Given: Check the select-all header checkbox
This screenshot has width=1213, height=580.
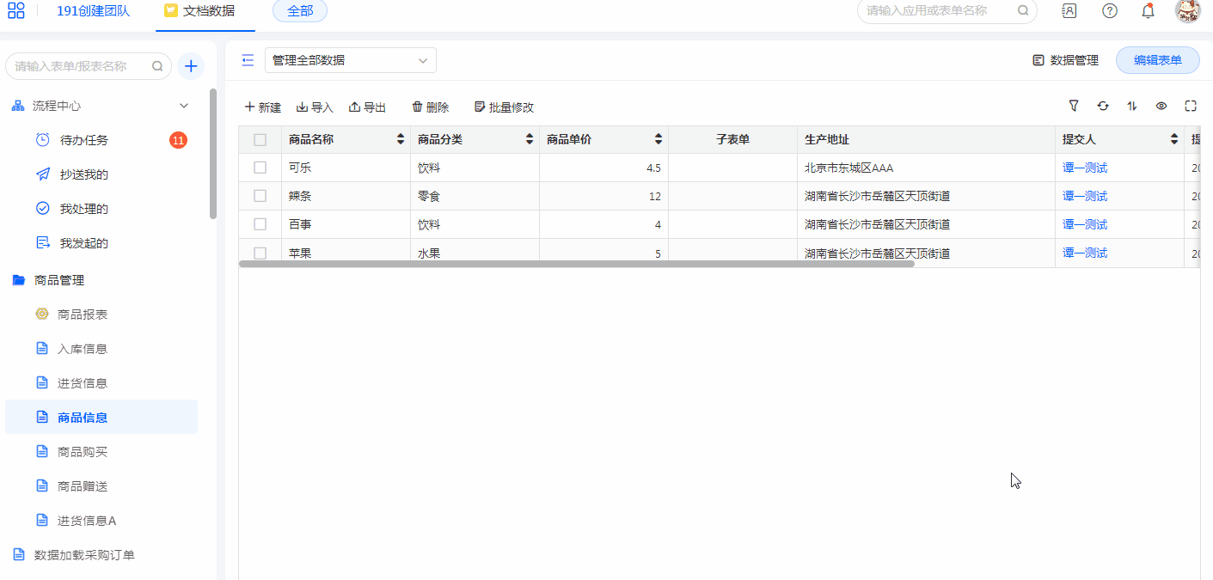Looking at the screenshot, I should 260,140.
